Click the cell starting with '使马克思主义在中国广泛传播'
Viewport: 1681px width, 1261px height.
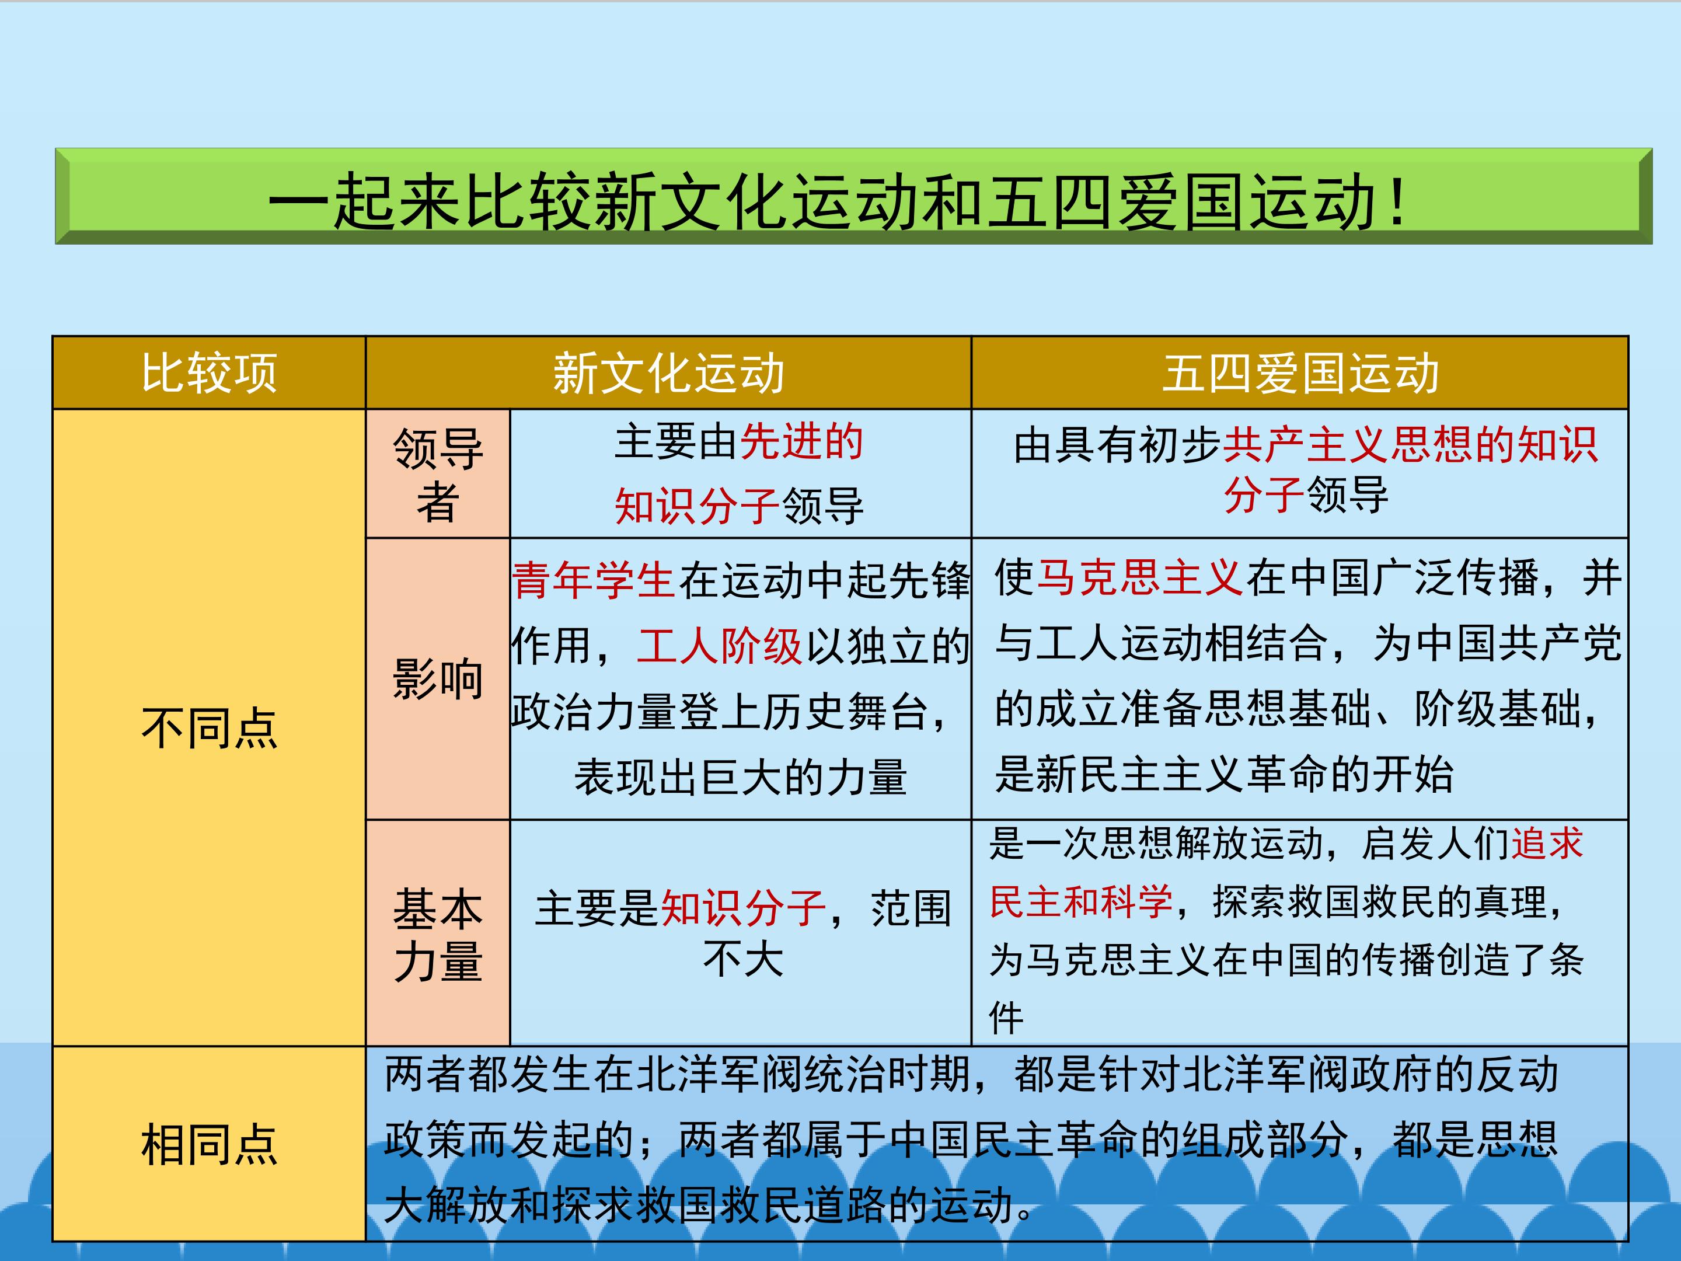(1299, 679)
